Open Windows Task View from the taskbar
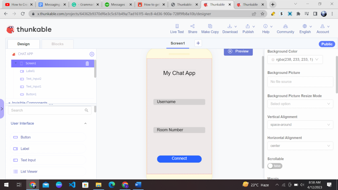Image resolution: width=338 pixels, height=190 pixels. 19,185
